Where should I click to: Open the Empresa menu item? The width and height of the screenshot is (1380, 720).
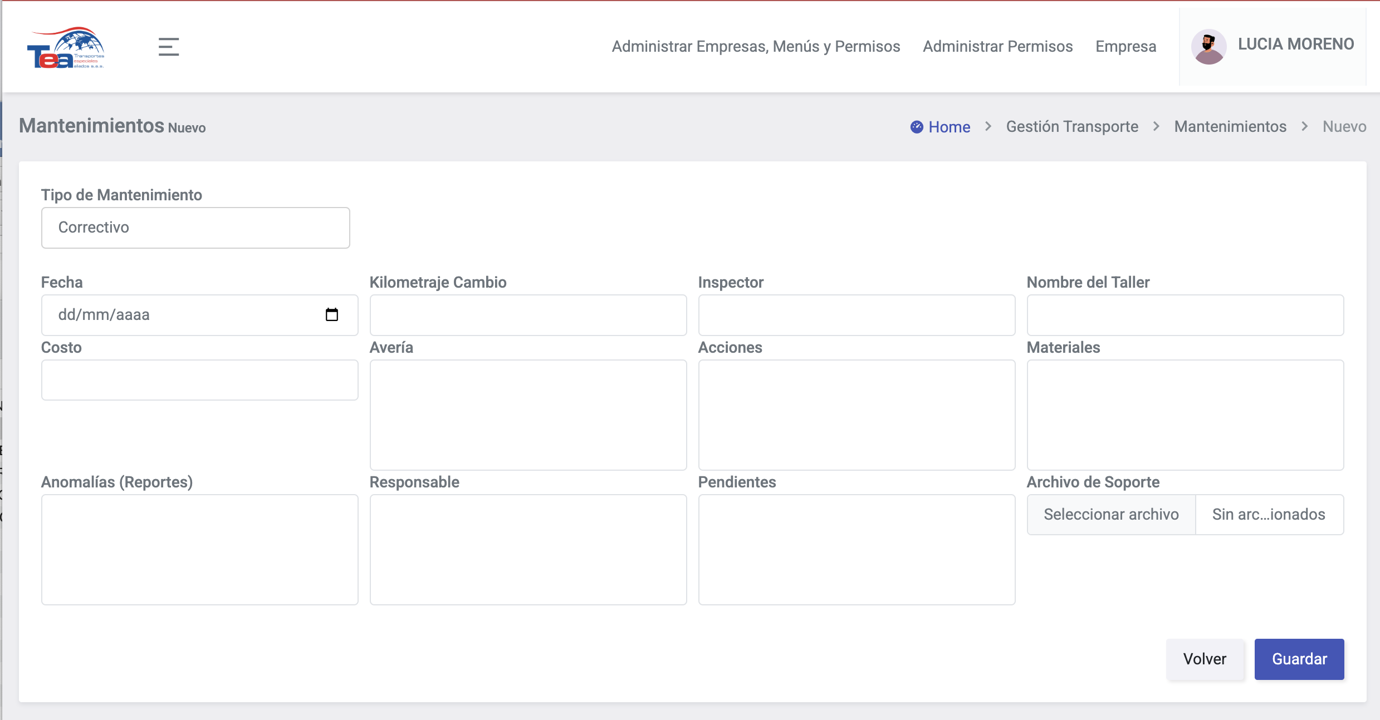pyautogui.click(x=1125, y=47)
